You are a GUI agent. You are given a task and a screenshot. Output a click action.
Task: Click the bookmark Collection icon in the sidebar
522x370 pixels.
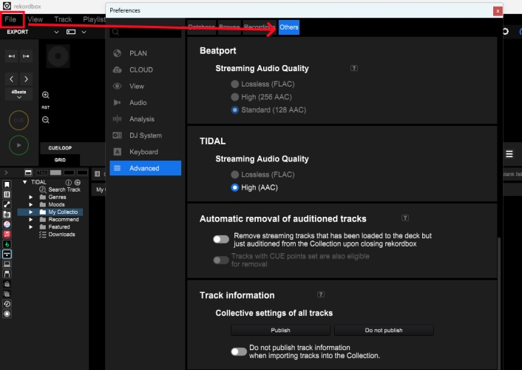7,185
